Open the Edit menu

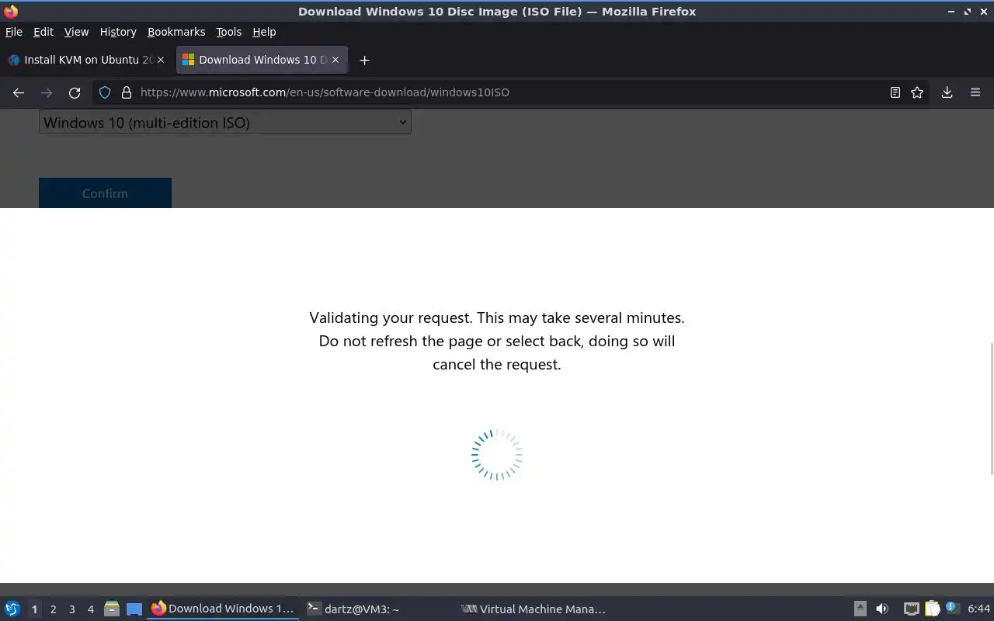[x=43, y=32]
